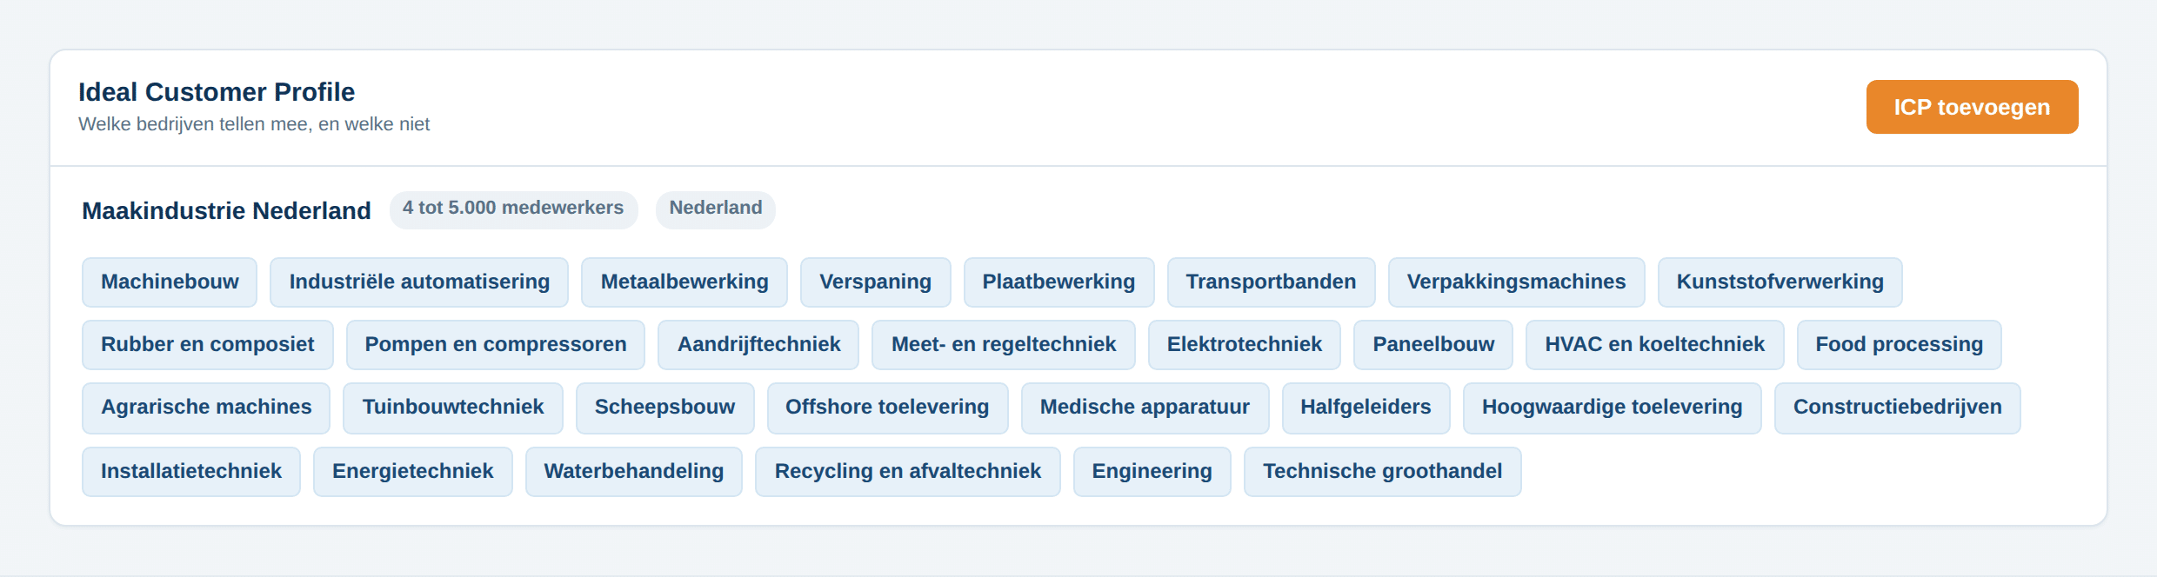The width and height of the screenshot is (2157, 577).
Task: Click the Medische apparatuur tag
Action: (x=1145, y=408)
